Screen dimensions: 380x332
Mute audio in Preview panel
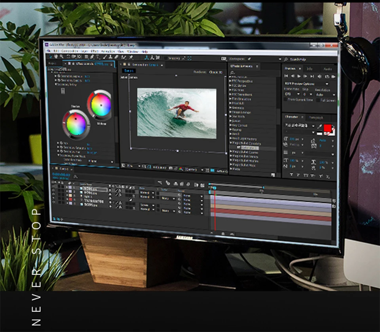tap(319, 76)
